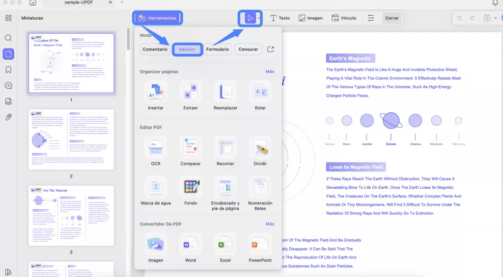Open the layers sidebar icon
Image resolution: width=503 pixels, height=277 pixels.
coord(8,101)
